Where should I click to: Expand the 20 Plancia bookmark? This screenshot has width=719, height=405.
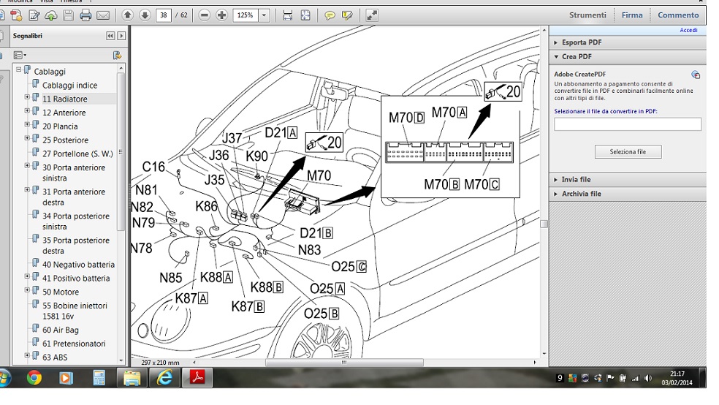(x=27, y=125)
